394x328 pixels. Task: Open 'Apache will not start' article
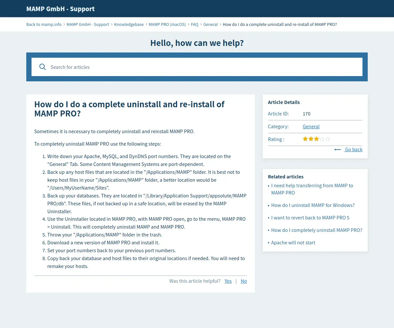tap(293, 243)
